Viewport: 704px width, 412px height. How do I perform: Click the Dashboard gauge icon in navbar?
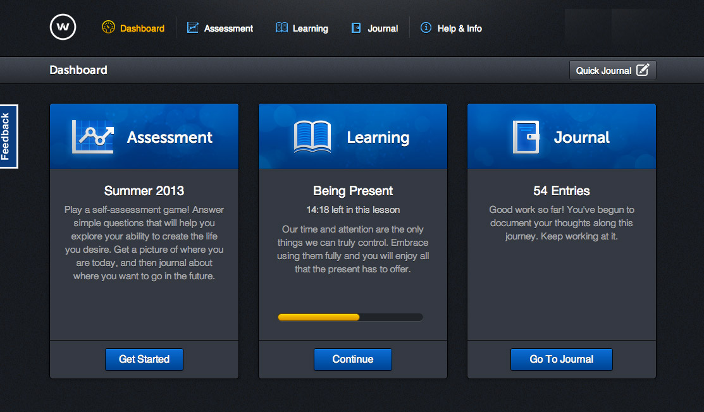108,27
